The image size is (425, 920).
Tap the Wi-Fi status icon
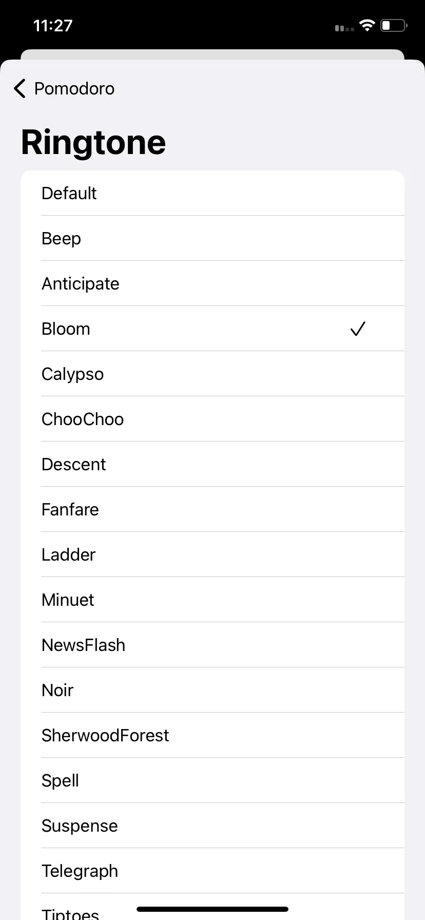click(368, 25)
